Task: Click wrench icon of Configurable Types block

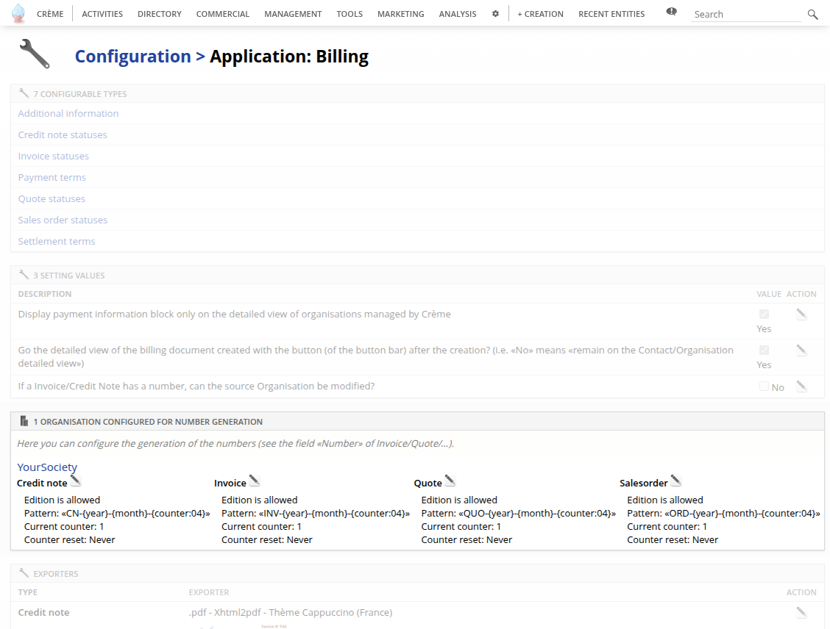Action: (24, 93)
